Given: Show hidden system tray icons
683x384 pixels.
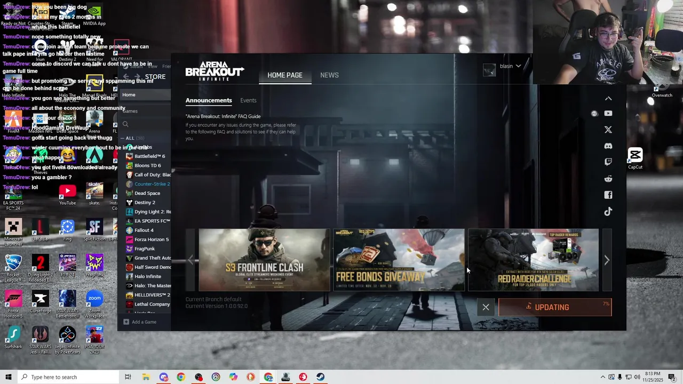Looking at the screenshot, I should [x=603, y=377].
